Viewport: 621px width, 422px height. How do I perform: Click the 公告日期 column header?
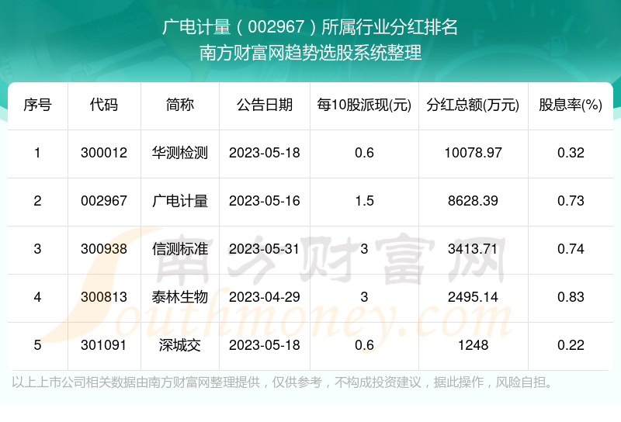265,105
